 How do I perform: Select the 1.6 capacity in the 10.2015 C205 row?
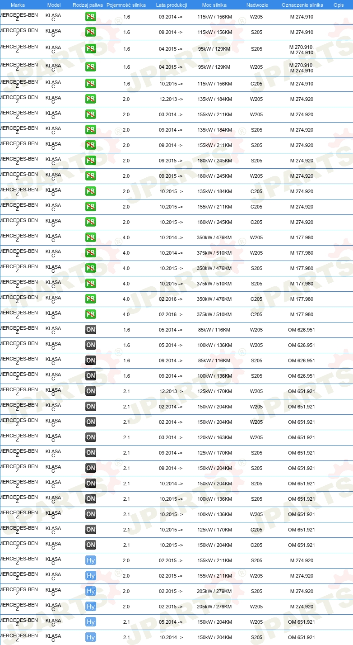pos(126,84)
